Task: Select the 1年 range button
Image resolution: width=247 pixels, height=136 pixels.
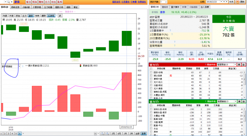Action: point(125,134)
